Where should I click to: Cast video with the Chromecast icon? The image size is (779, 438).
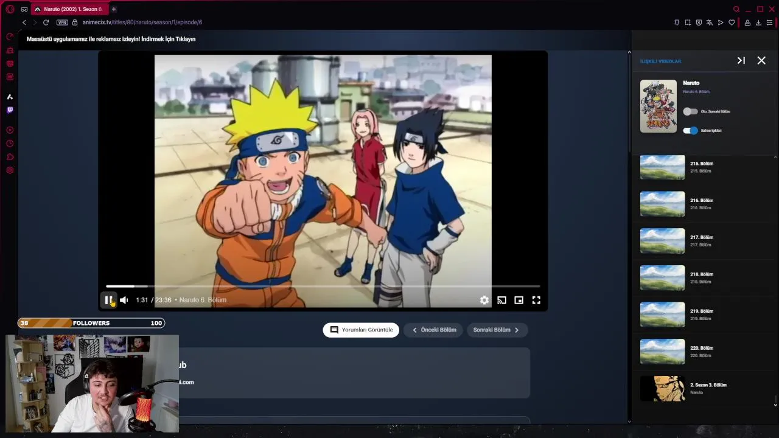click(x=501, y=300)
